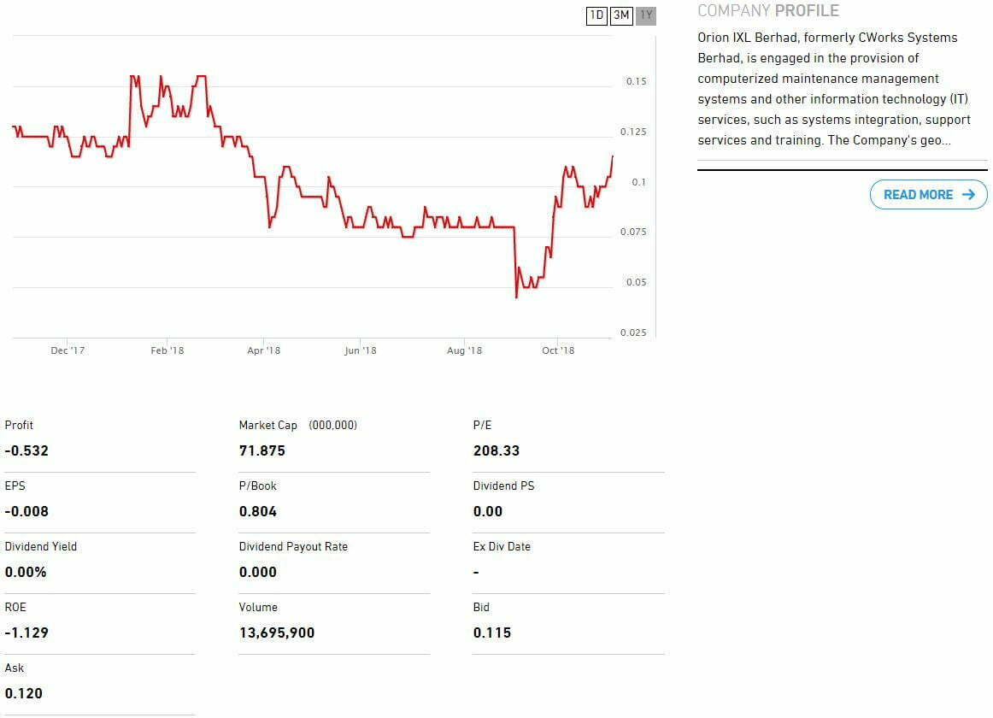Click the P/E value 208.33

496,450
